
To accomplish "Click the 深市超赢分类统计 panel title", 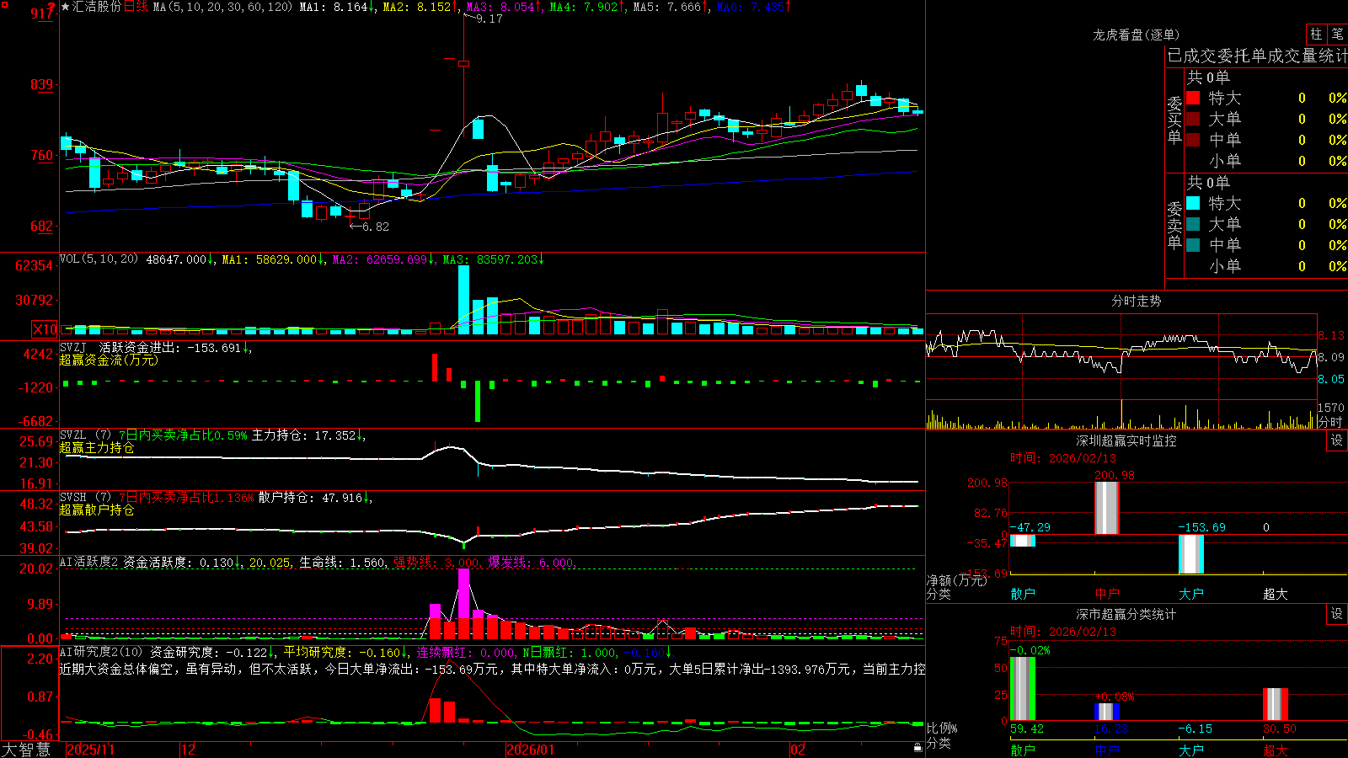I will click(x=1126, y=614).
